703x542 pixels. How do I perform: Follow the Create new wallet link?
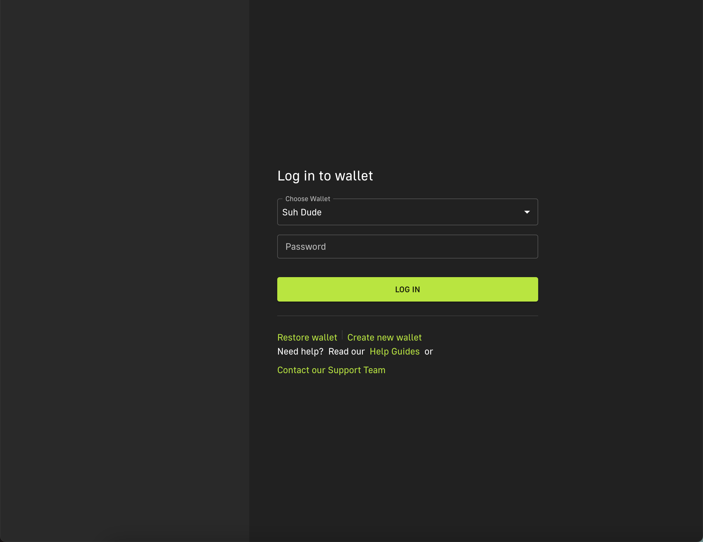[384, 337]
